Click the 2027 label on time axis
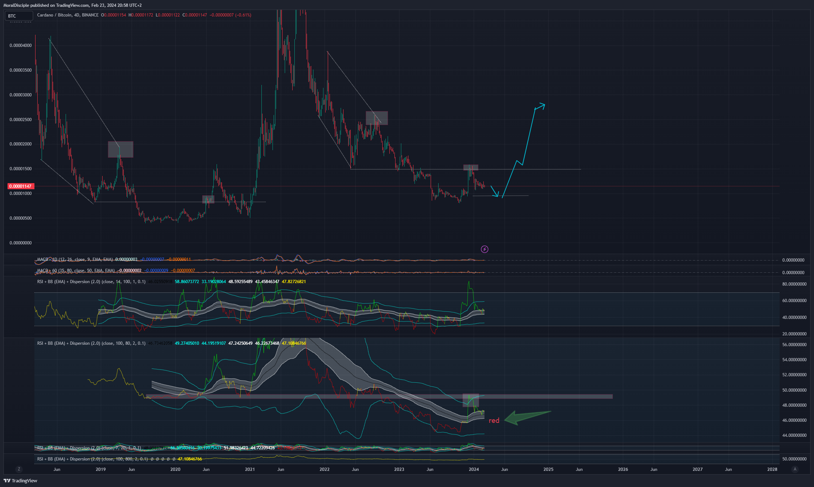 [x=697, y=469]
